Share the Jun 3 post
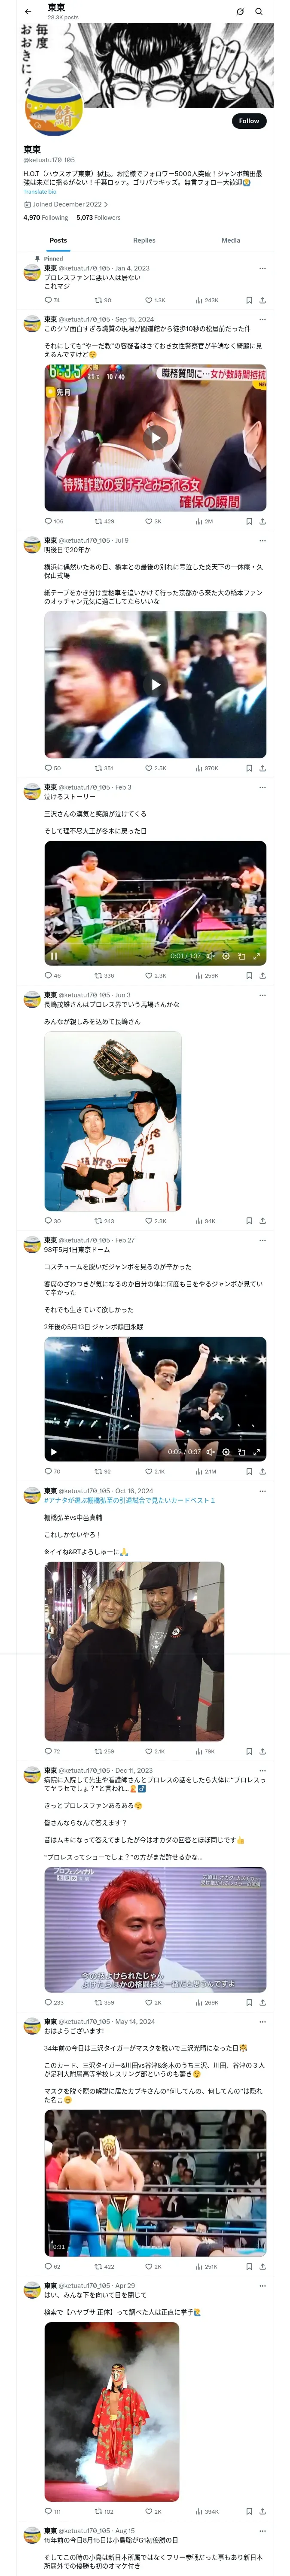 (x=263, y=1221)
